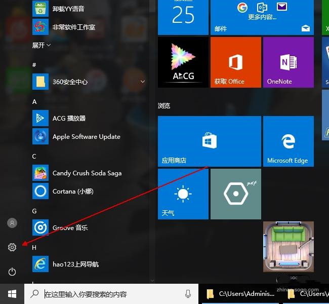Open the 天气 weather tile

(x=183, y=194)
